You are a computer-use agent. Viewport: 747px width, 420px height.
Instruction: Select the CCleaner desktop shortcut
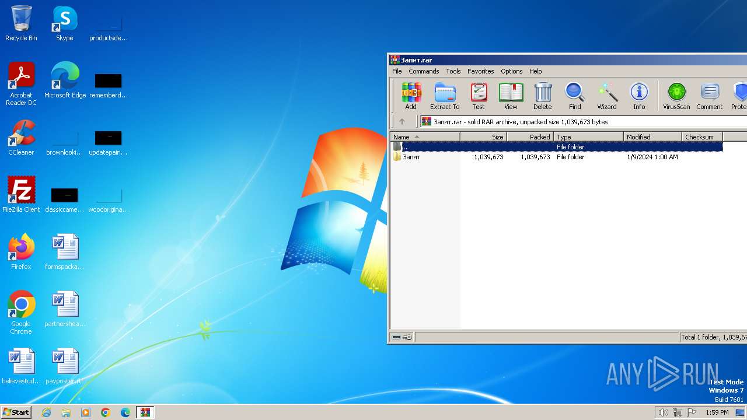tap(21, 138)
